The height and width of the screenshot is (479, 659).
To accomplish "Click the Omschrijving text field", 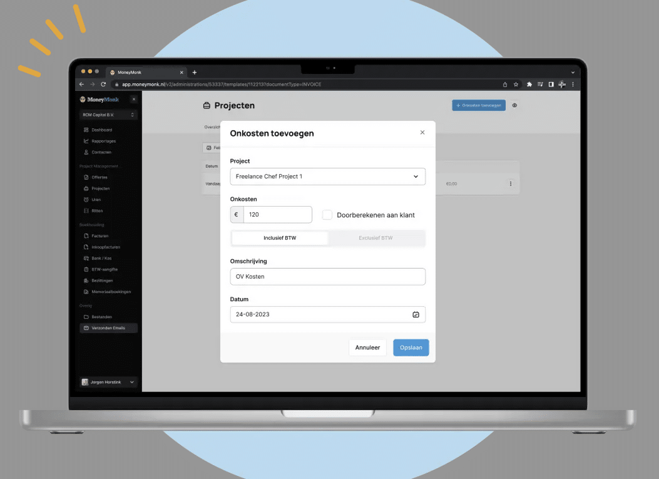I will click(327, 277).
